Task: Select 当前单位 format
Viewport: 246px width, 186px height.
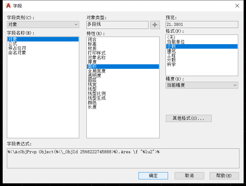Action: pos(202,42)
